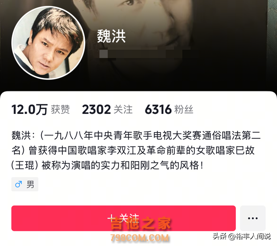Click the plus sign on follow button

pos(112,218)
